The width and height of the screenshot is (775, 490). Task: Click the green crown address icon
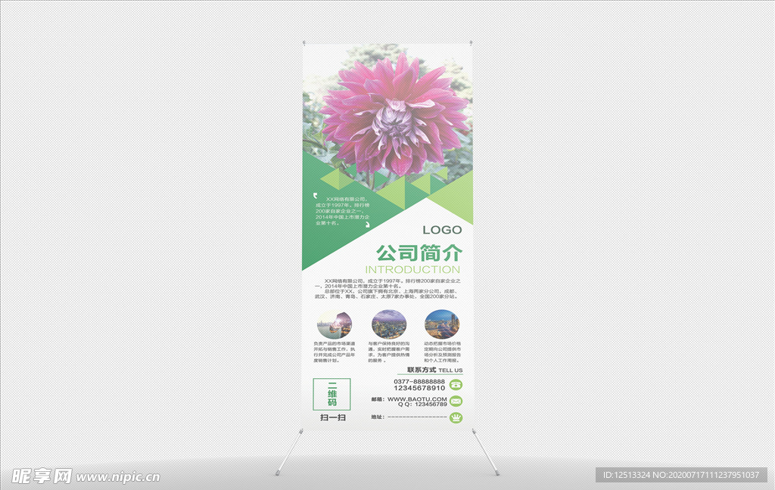(x=456, y=418)
